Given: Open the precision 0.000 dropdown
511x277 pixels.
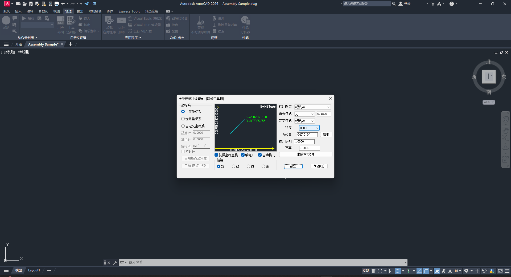Looking at the screenshot, I should coord(317,128).
